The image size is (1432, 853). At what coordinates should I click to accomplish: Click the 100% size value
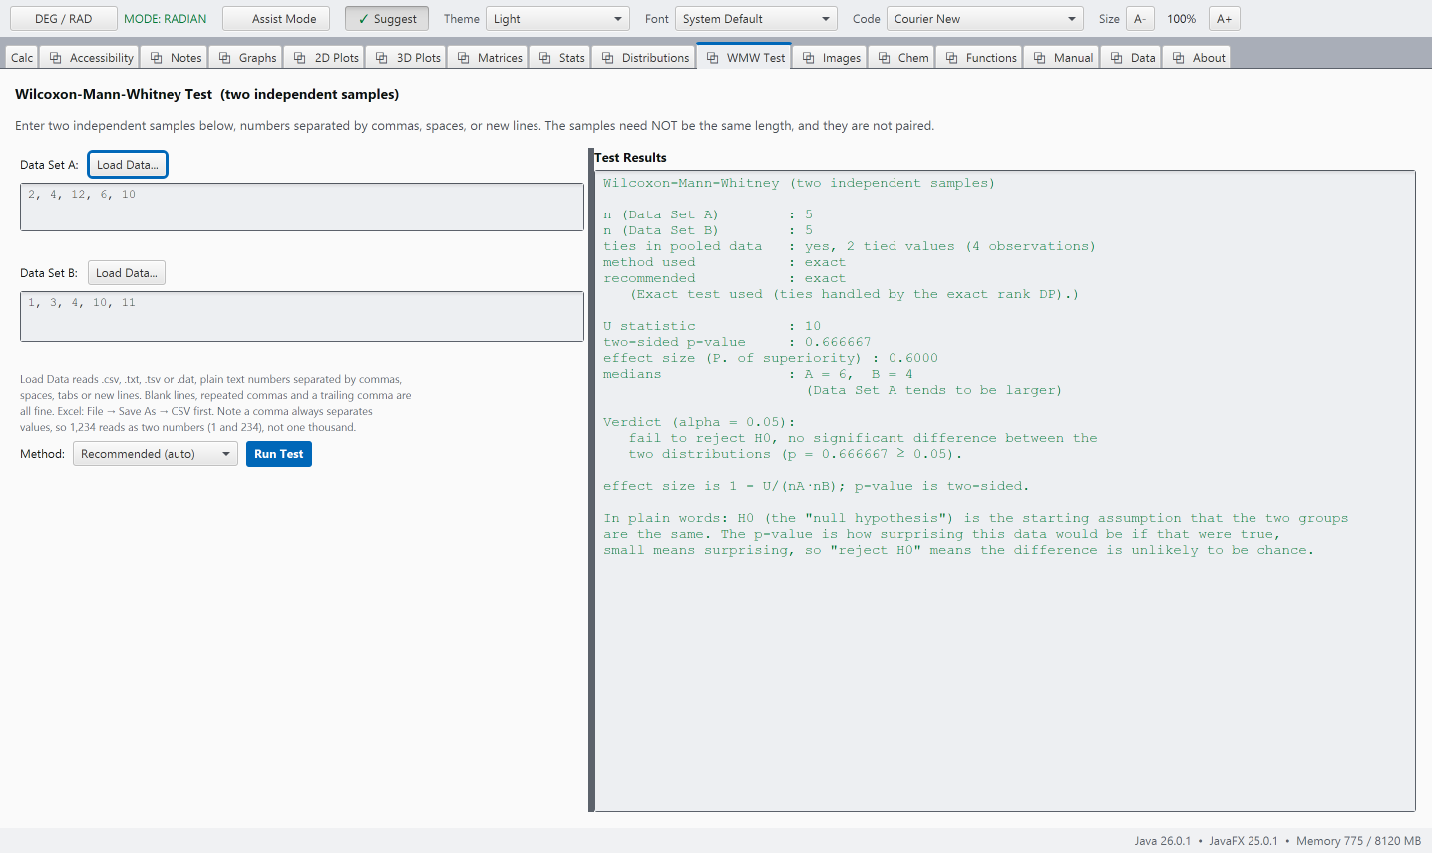pyautogui.click(x=1182, y=19)
